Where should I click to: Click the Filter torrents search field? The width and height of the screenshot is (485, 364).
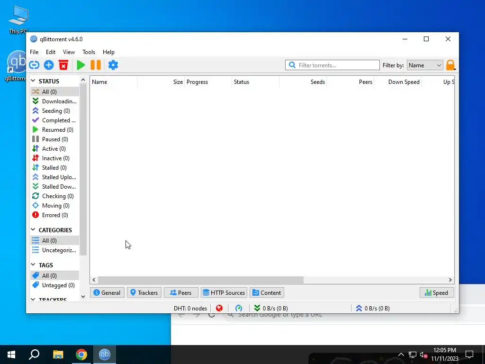pos(332,65)
